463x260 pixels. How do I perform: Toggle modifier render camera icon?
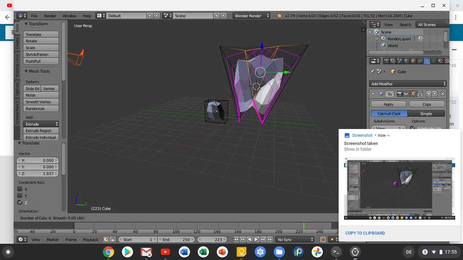pyautogui.click(x=399, y=94)
